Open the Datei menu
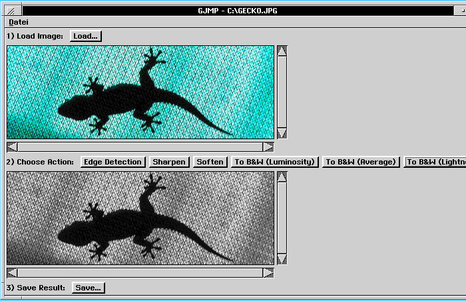 pyautogui.click(x=19, y=22)
